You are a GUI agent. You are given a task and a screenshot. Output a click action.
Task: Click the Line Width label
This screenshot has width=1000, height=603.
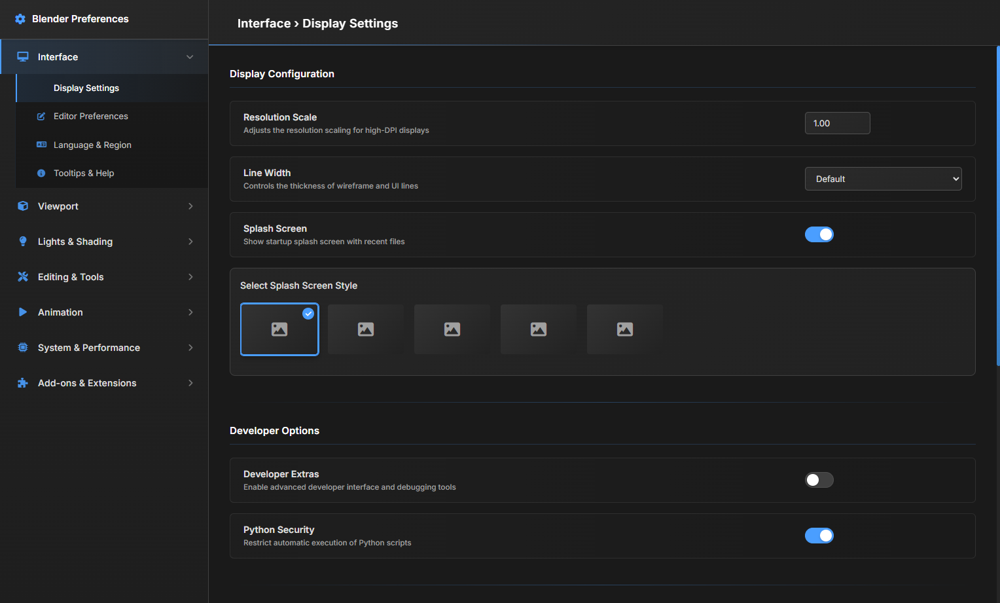click(x=267, y=173)
